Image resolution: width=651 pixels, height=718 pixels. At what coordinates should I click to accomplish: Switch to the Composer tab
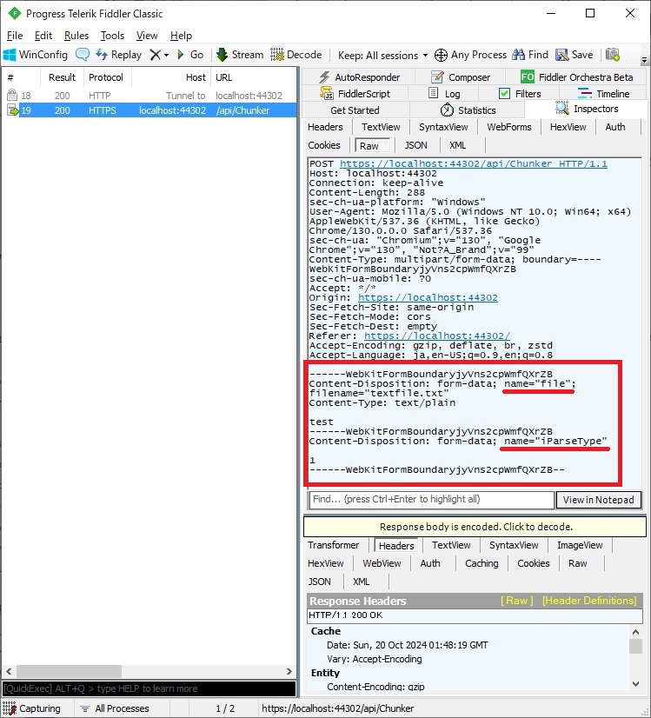(x=461, y=76)
